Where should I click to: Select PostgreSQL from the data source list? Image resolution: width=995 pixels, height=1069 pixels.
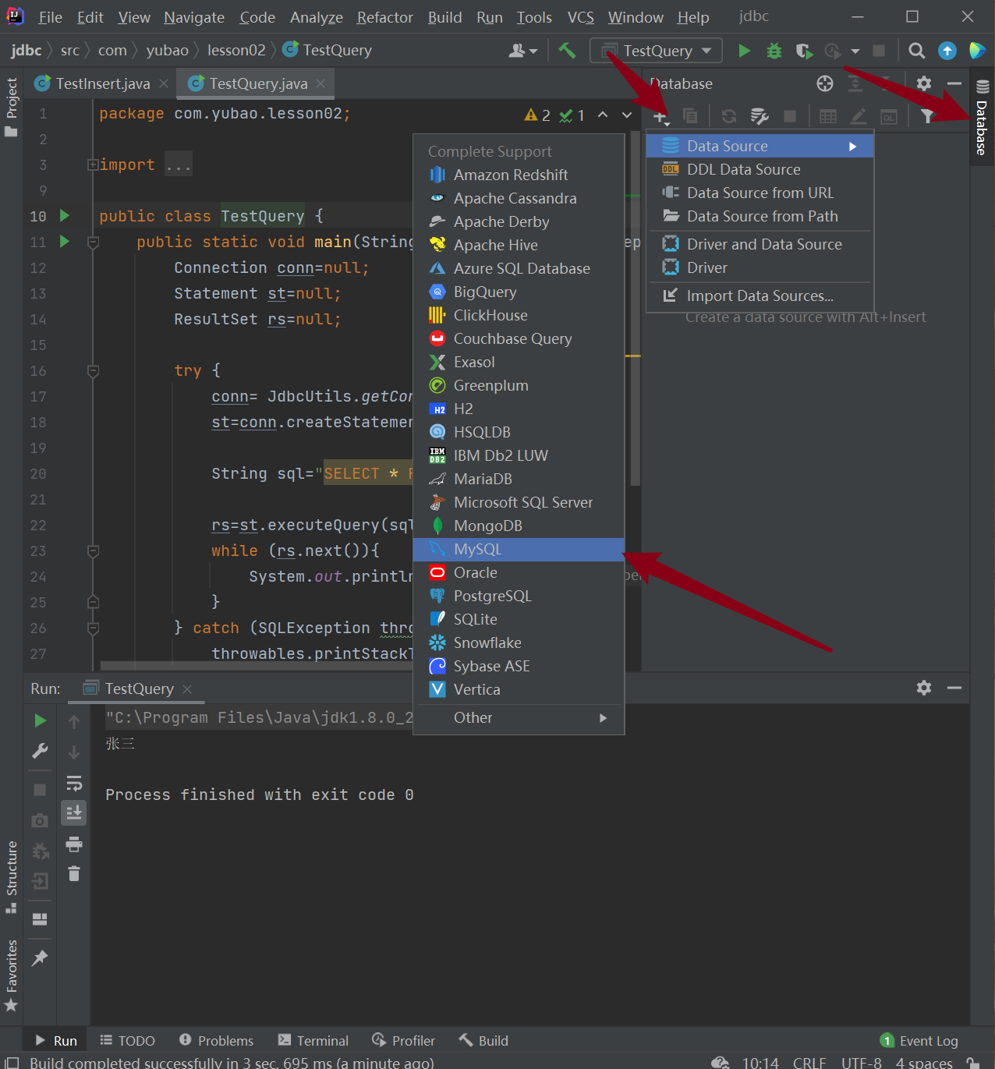[x=519, y=596]
